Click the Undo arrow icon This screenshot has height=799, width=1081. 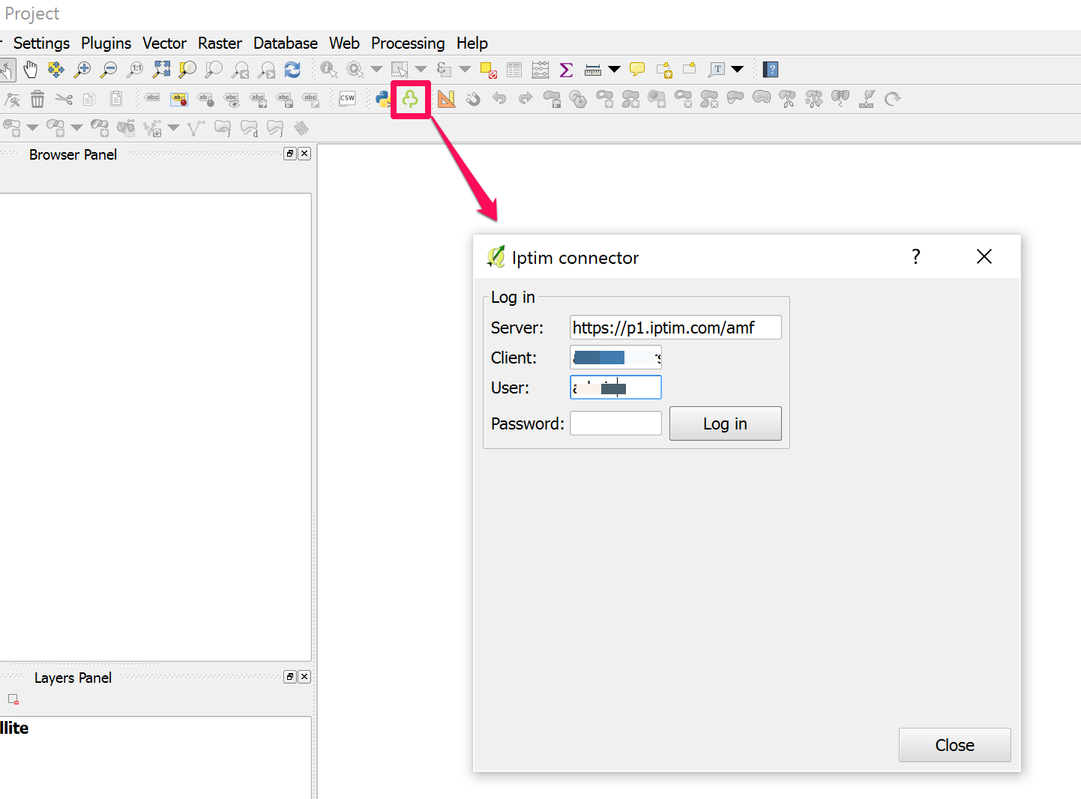[x=499, y=98]
